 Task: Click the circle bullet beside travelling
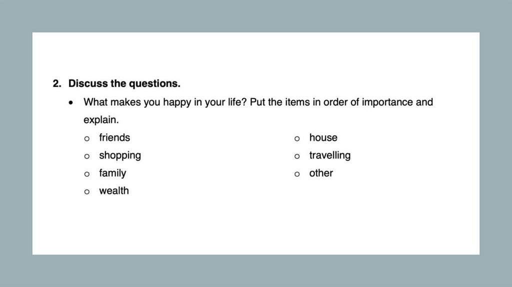pyautogui.click(x=297, y=156)
